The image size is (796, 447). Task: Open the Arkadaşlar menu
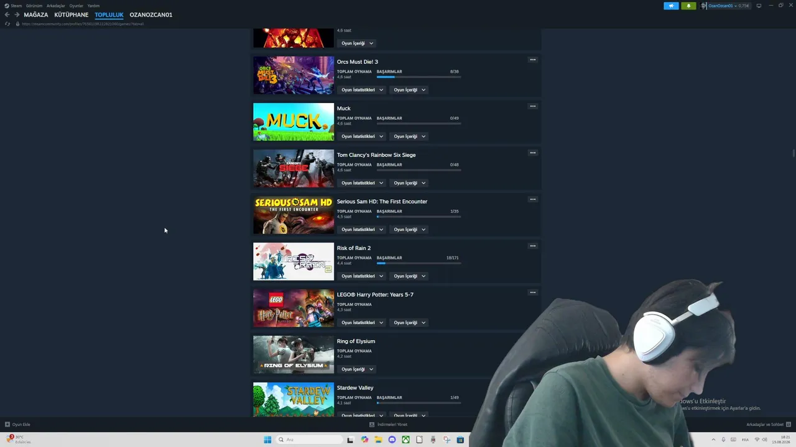tap(56, 6)
